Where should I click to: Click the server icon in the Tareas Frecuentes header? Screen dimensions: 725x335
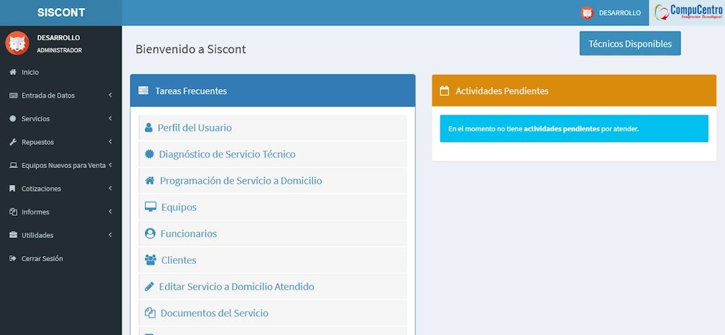144,90
